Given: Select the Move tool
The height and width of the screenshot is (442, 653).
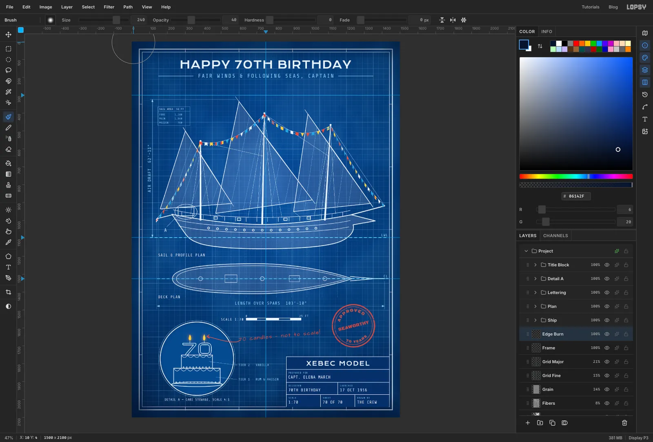Looking at the screenshot, I should coord(8,35).
